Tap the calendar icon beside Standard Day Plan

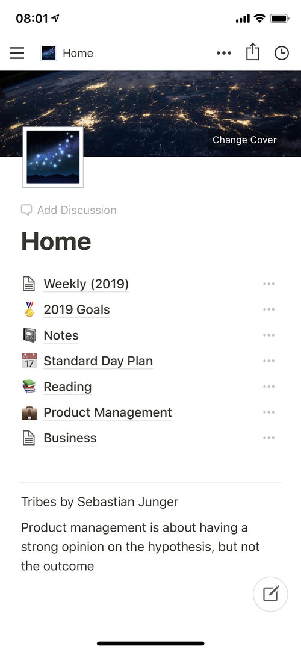(x=29, y=361)
